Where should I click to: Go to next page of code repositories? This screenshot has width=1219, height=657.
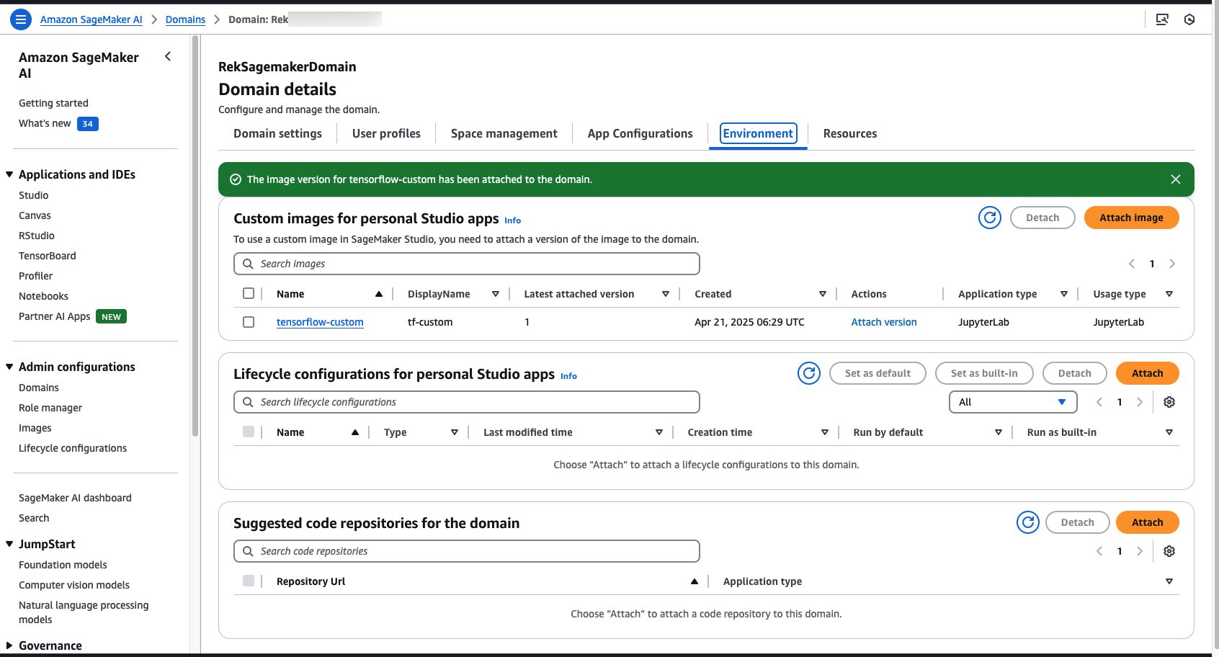coord(1140,551)
